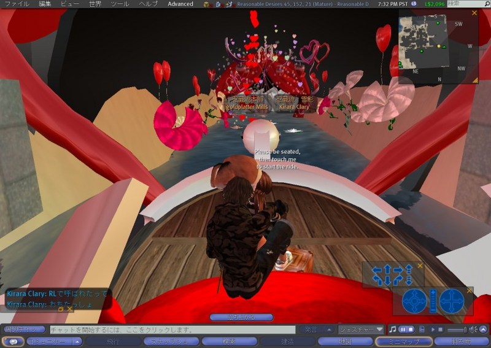
Task: Click the move forward arrow
Action: pyautogui.click(x=387, y=270)
